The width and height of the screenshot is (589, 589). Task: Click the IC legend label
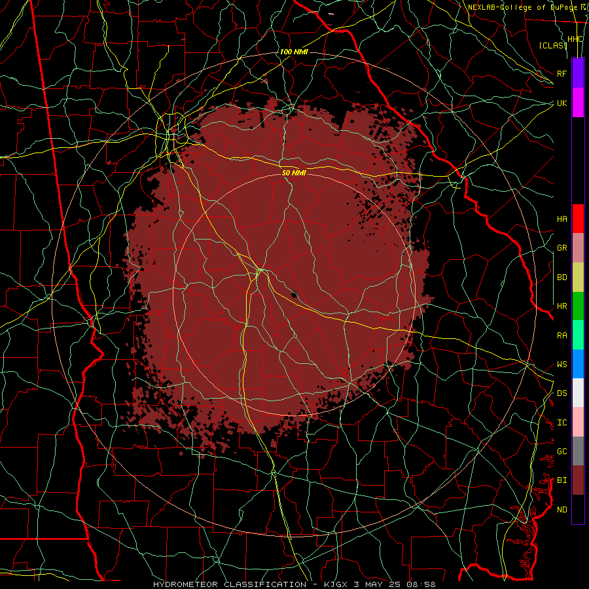(x=562, y=423)
